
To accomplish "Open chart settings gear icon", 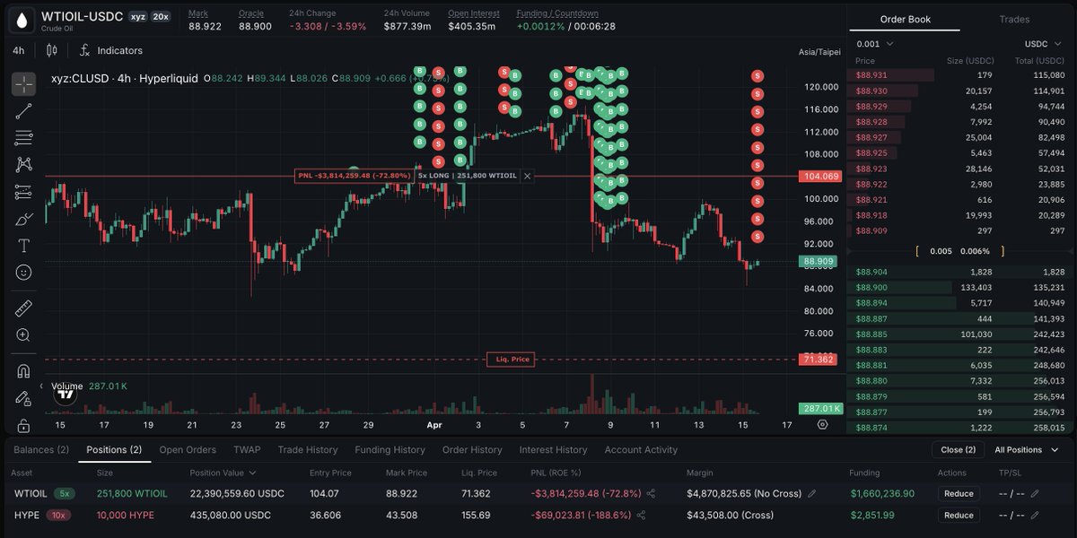I will tap(822, 425).
